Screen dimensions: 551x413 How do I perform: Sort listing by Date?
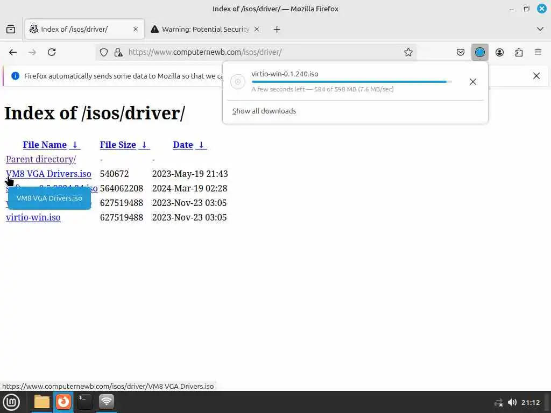pos(183,145)
